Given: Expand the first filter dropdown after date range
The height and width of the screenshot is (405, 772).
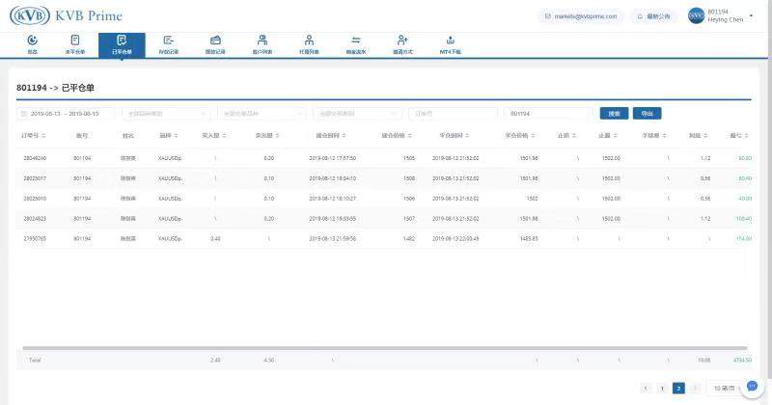Looking at the screenshot, I should tap(167, 113).
